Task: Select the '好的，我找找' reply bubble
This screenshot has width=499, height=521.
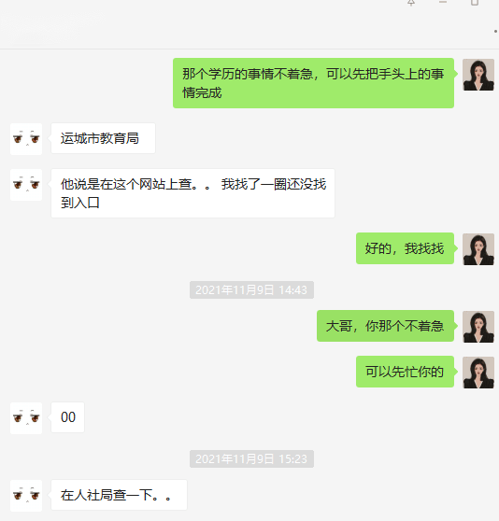Action: tap(405, 248)
